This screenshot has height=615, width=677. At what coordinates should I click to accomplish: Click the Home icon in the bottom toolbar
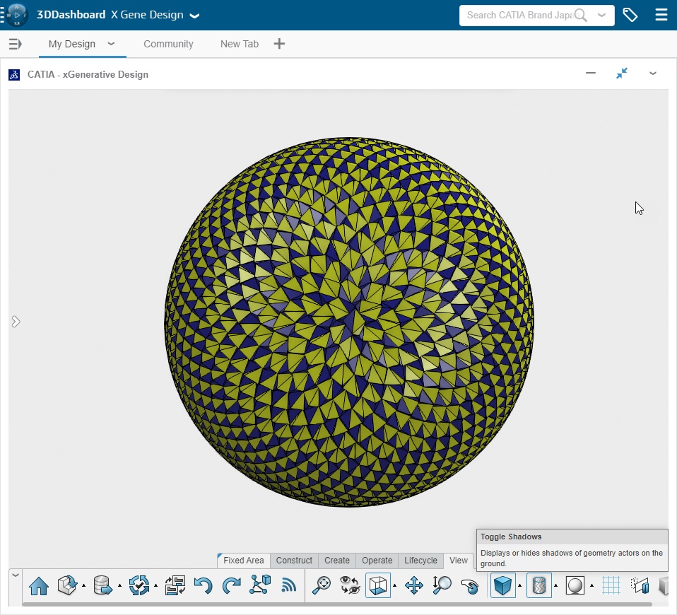tap(39, 586)
